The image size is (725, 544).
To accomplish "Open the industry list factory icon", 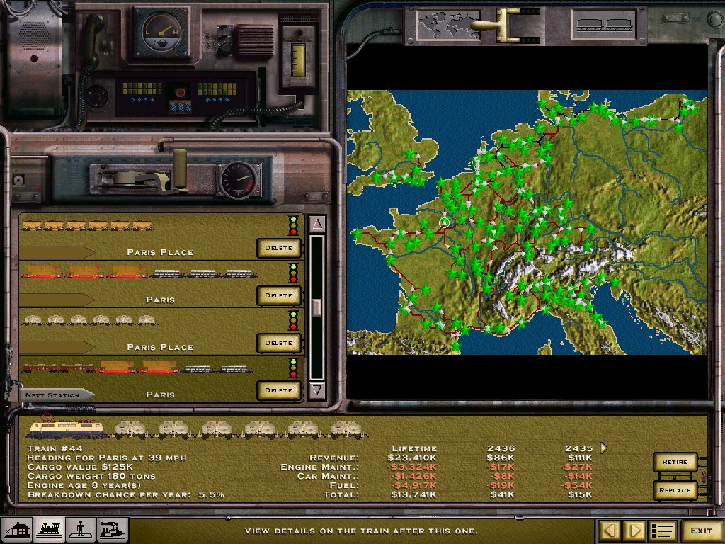I will pyautogui.click(x=113, y=530).
